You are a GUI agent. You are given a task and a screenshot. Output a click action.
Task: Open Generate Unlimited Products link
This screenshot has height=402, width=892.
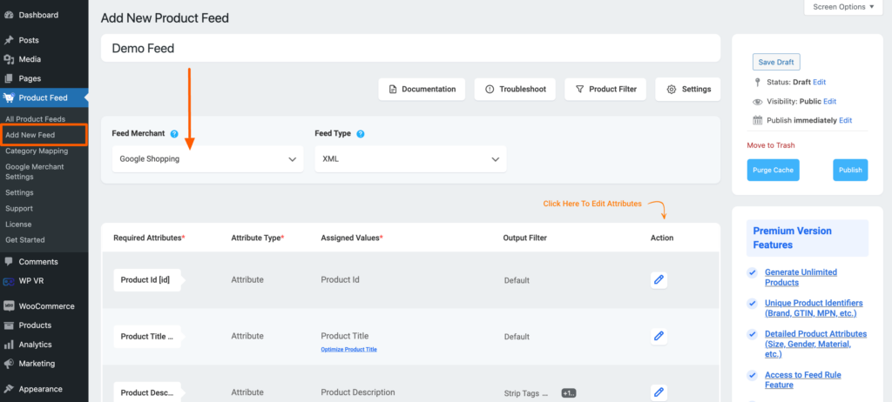801,278
